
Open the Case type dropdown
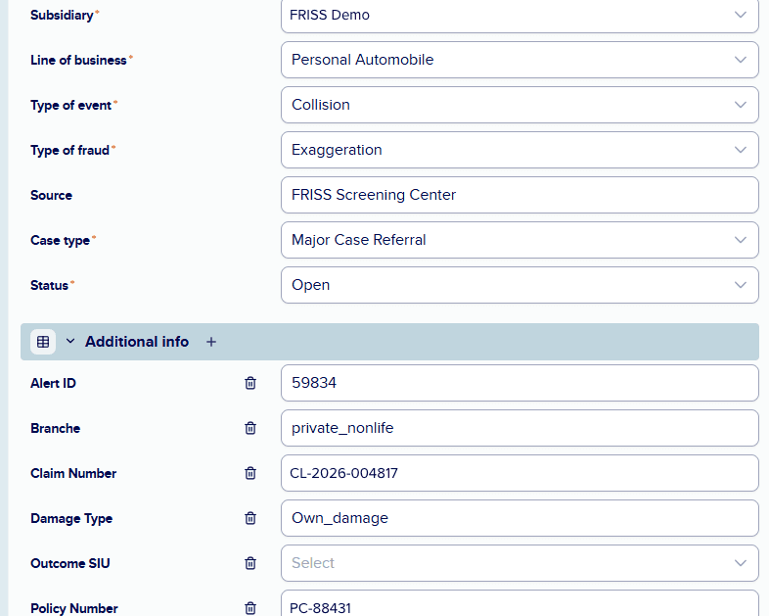(x=520, y=240)
